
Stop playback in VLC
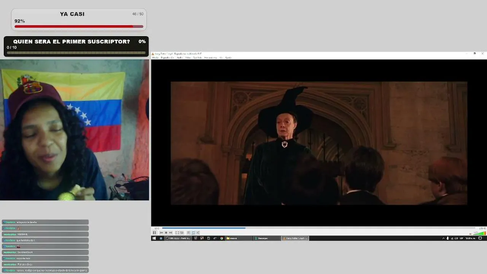[x=166, y=233]
